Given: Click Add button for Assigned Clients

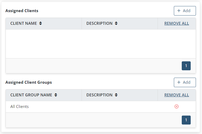Looking at the screenshot, I should click(x=185, y=11).
